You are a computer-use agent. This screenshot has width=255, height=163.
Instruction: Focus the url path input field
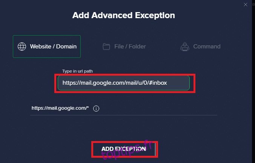(x=124, y=83)
